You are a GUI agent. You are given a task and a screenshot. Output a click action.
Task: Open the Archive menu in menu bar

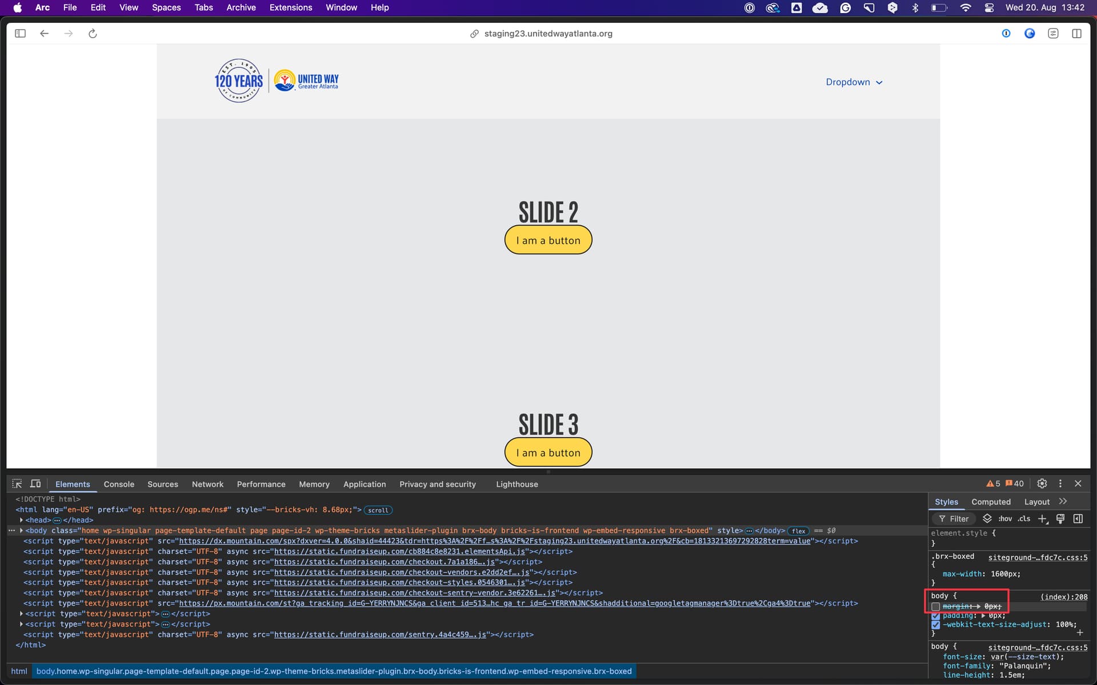[x=241, y=7]
